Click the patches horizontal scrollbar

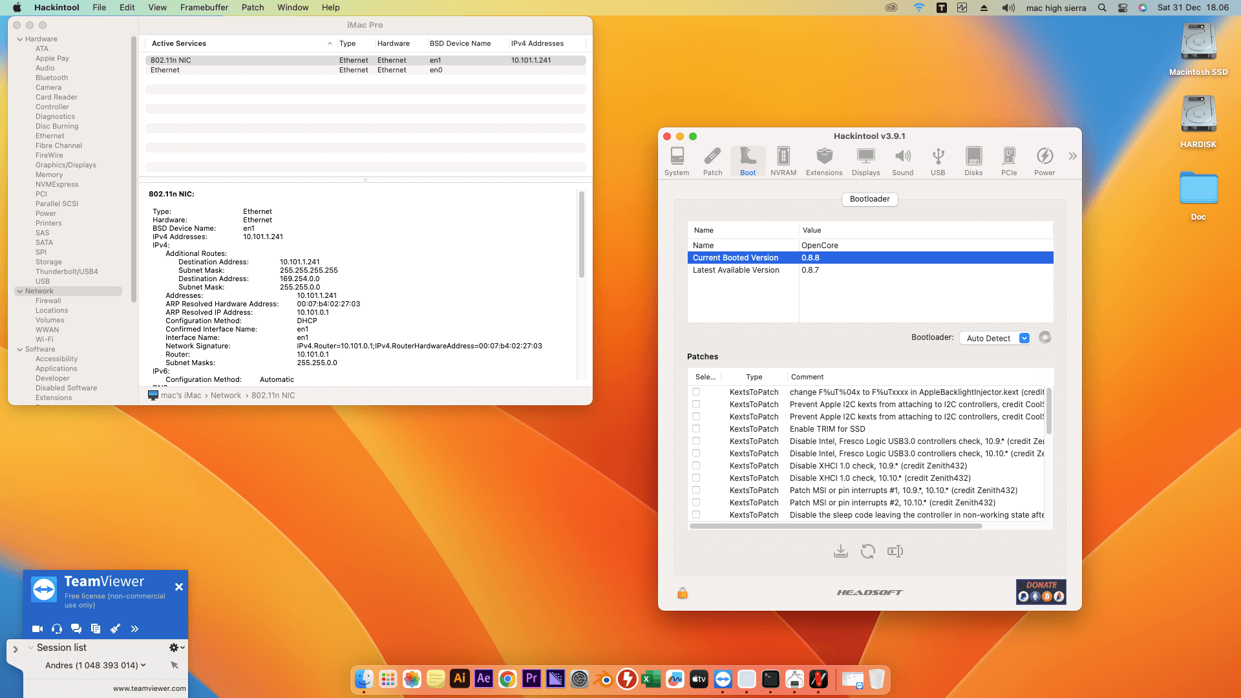coord(835,526)
